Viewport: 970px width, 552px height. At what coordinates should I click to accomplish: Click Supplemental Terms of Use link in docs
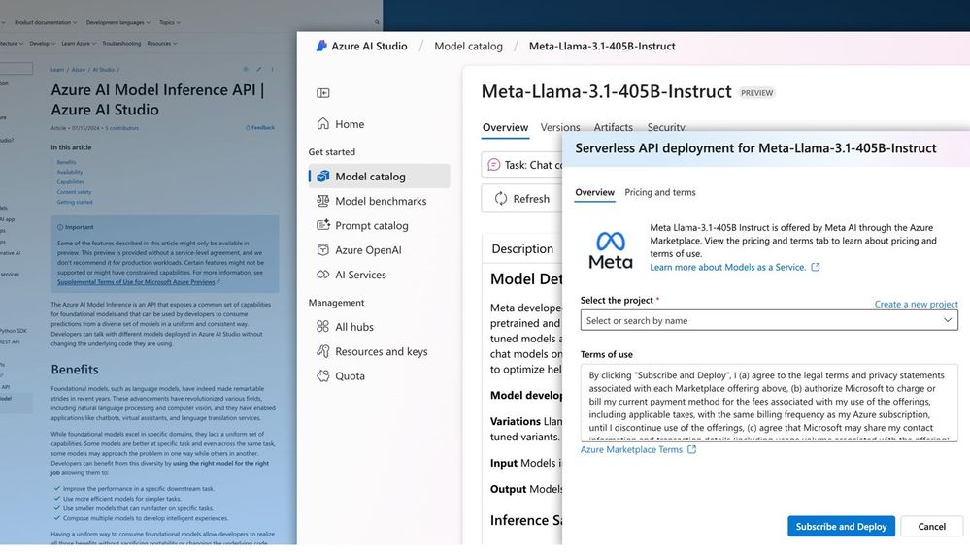tap(136, 282)
